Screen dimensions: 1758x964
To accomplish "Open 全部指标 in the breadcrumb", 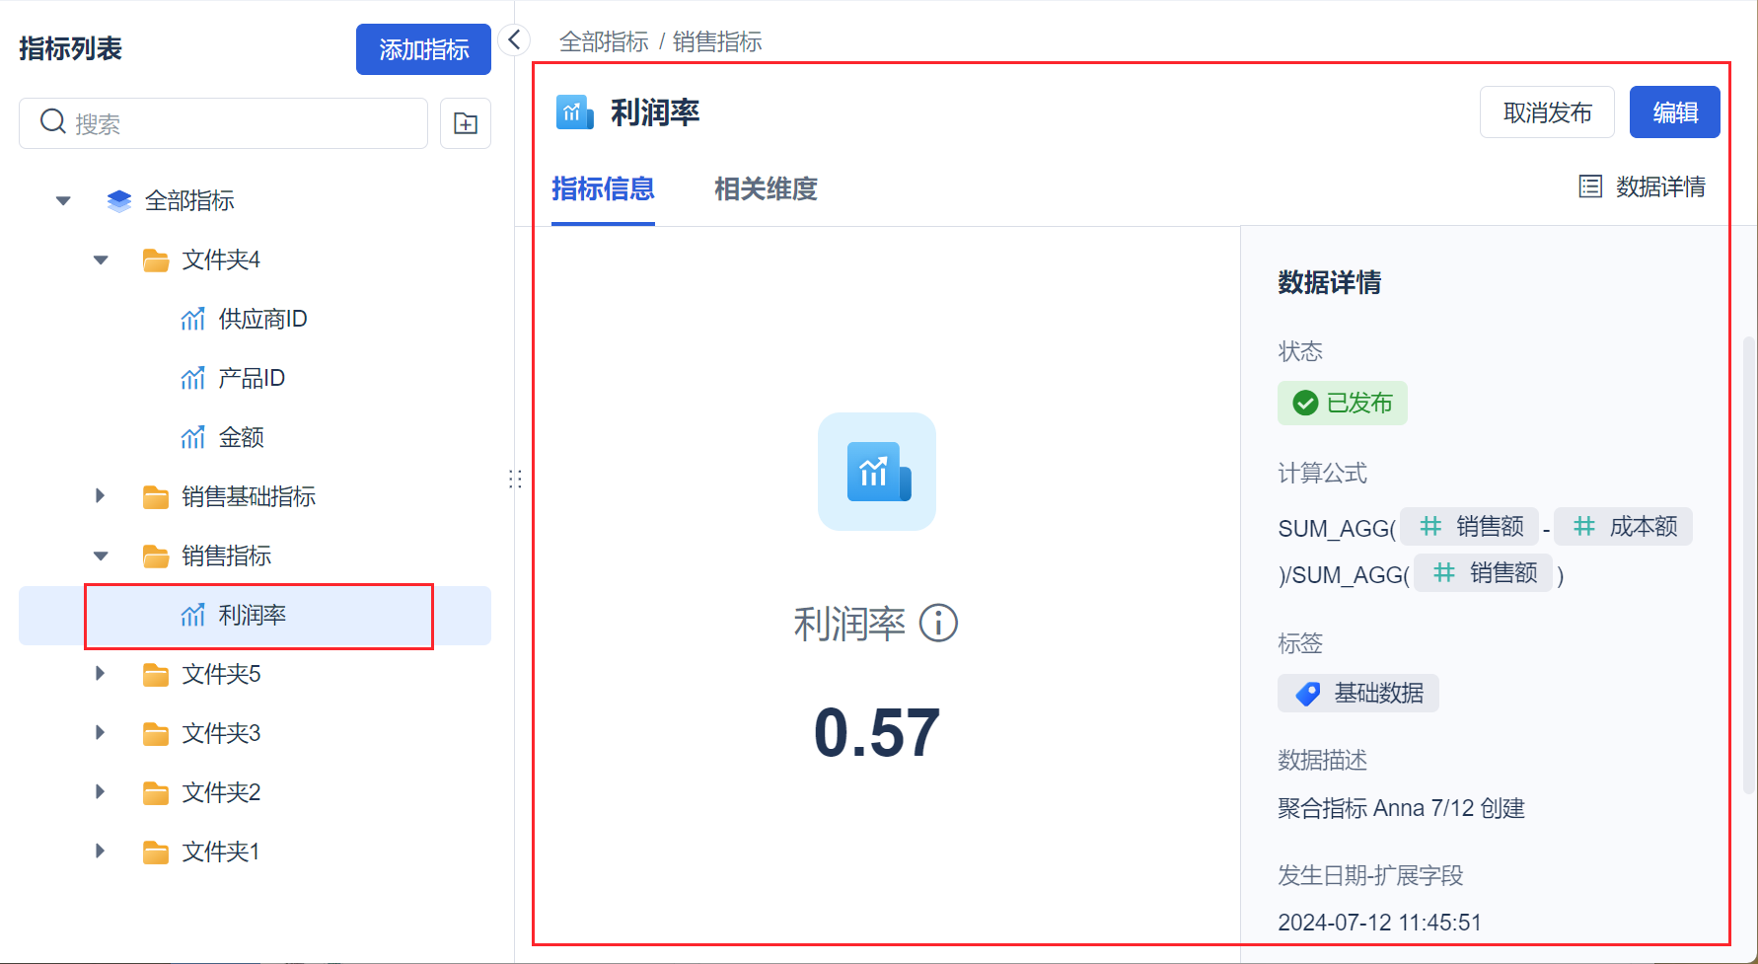I will (x=604, y=41).
